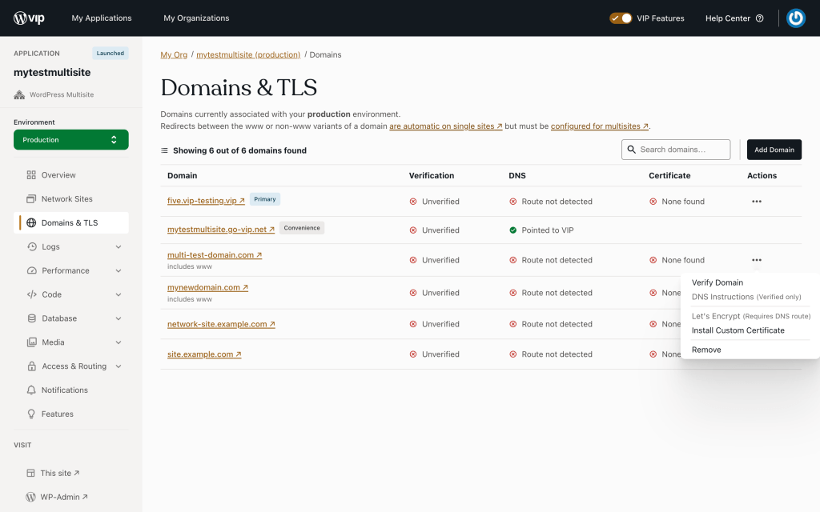Viewport: 820px width, 512px height.
Task: Click 'includes www' under mynewdomain.com
Action: pos(190,299)
